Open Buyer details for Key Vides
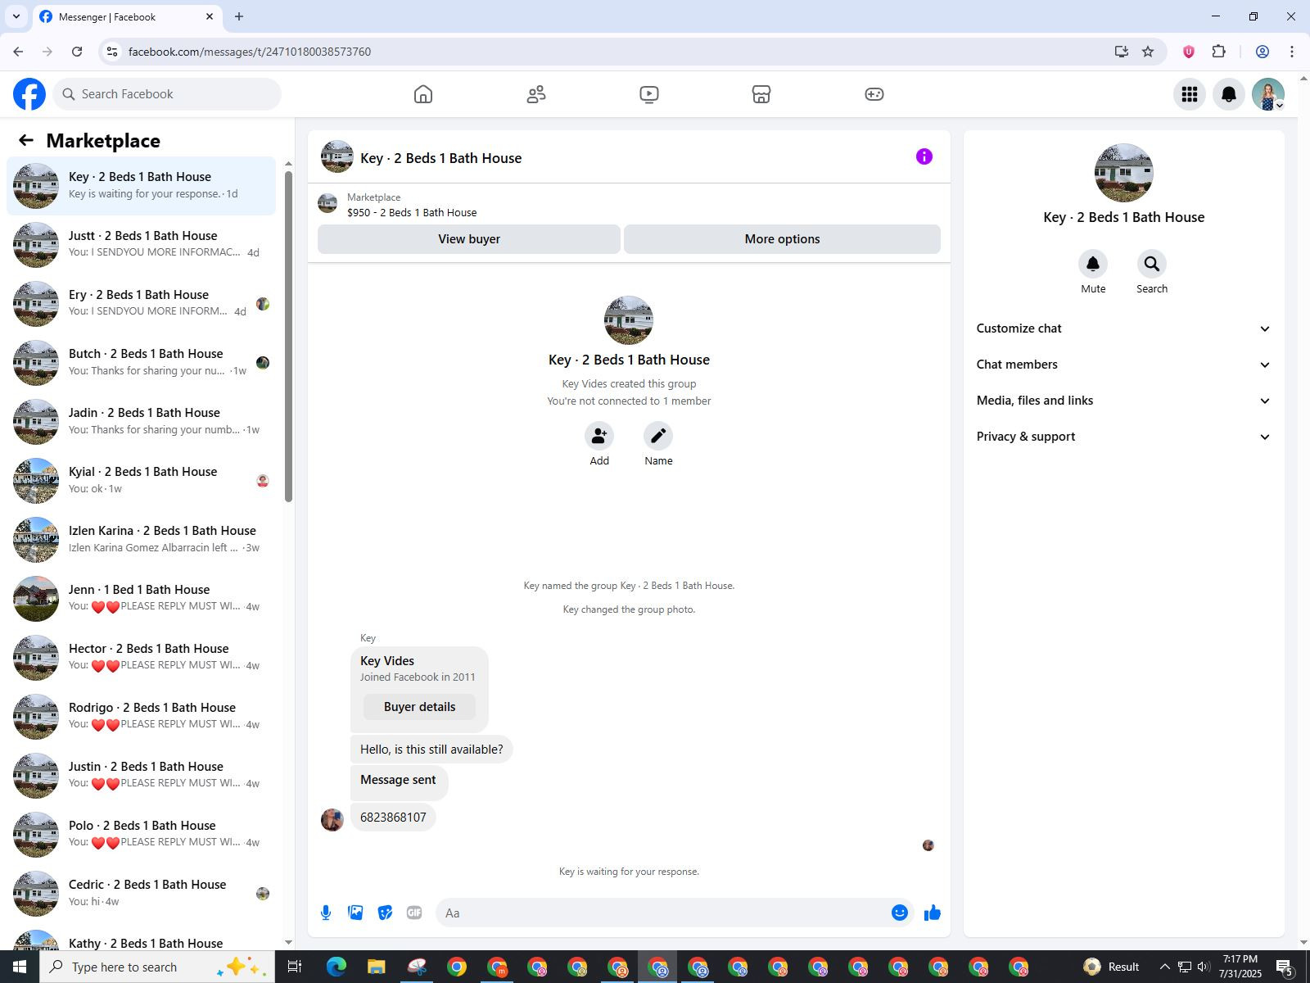Viewport: 1310px width, 983px height. click(419, 707)
